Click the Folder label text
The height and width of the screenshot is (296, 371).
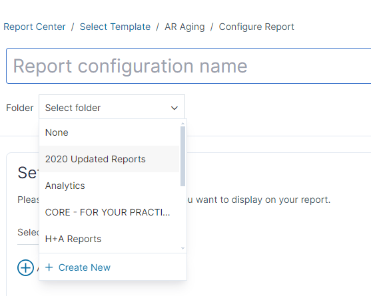coord(19,108)
